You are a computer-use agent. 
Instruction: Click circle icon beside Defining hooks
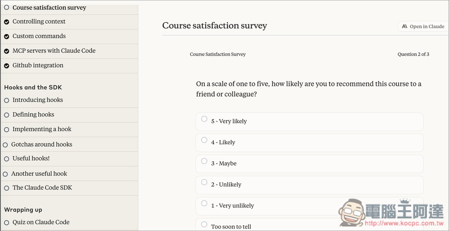pos(6,115)
